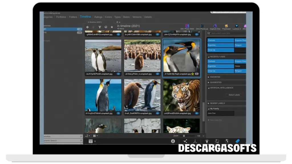Click the light bulb icon in bottom toolbar
292x164 pixels.
click(207, 141)
